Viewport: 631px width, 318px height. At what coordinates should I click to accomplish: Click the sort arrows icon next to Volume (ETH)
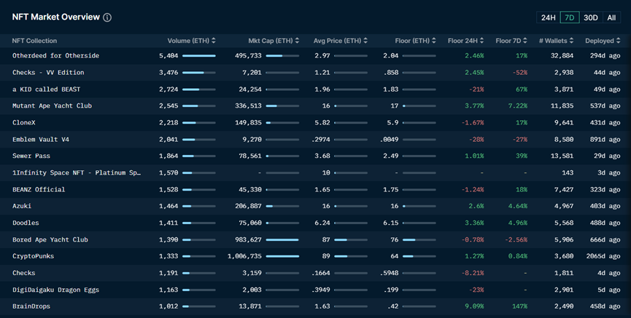coord(214,41)
